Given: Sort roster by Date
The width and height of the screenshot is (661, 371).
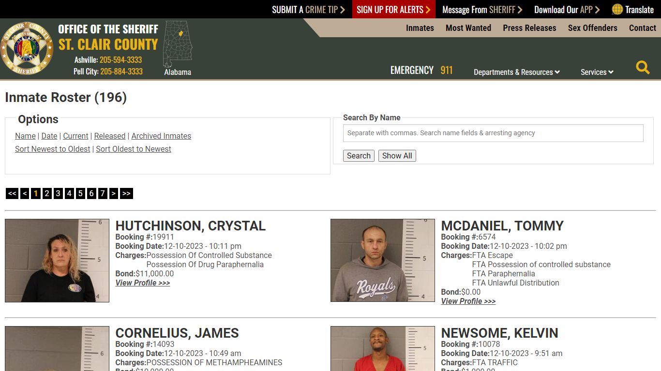Looking at the screenshot, I should (x=49, y=136).
